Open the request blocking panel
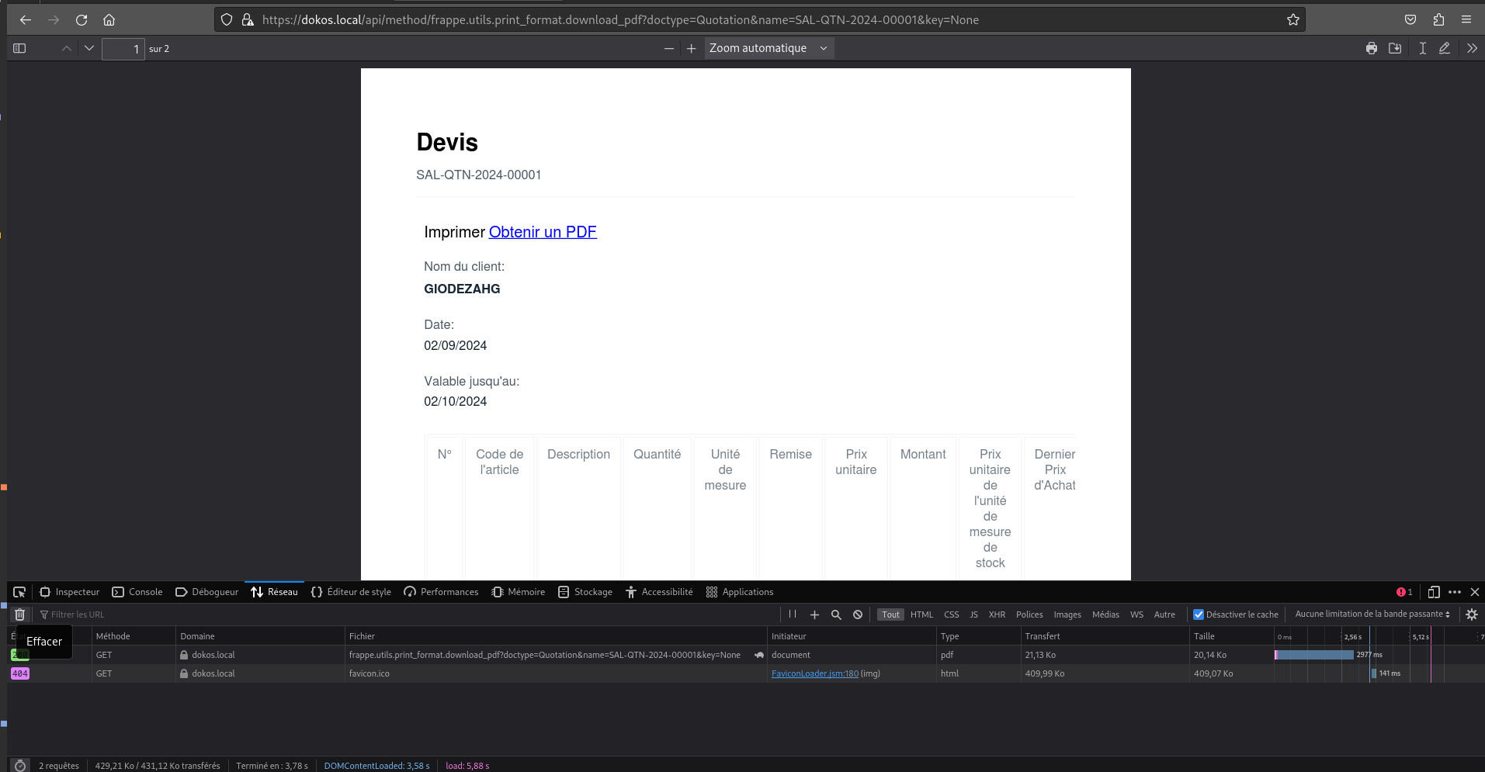1485x772 pixels. [858, 614]
